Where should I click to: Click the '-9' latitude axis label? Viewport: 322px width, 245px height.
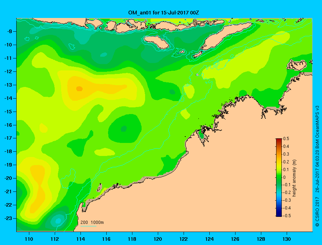(9, 32)
